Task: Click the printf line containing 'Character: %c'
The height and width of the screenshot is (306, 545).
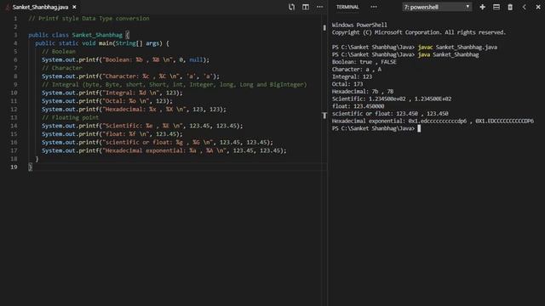Action: [130, 76]
